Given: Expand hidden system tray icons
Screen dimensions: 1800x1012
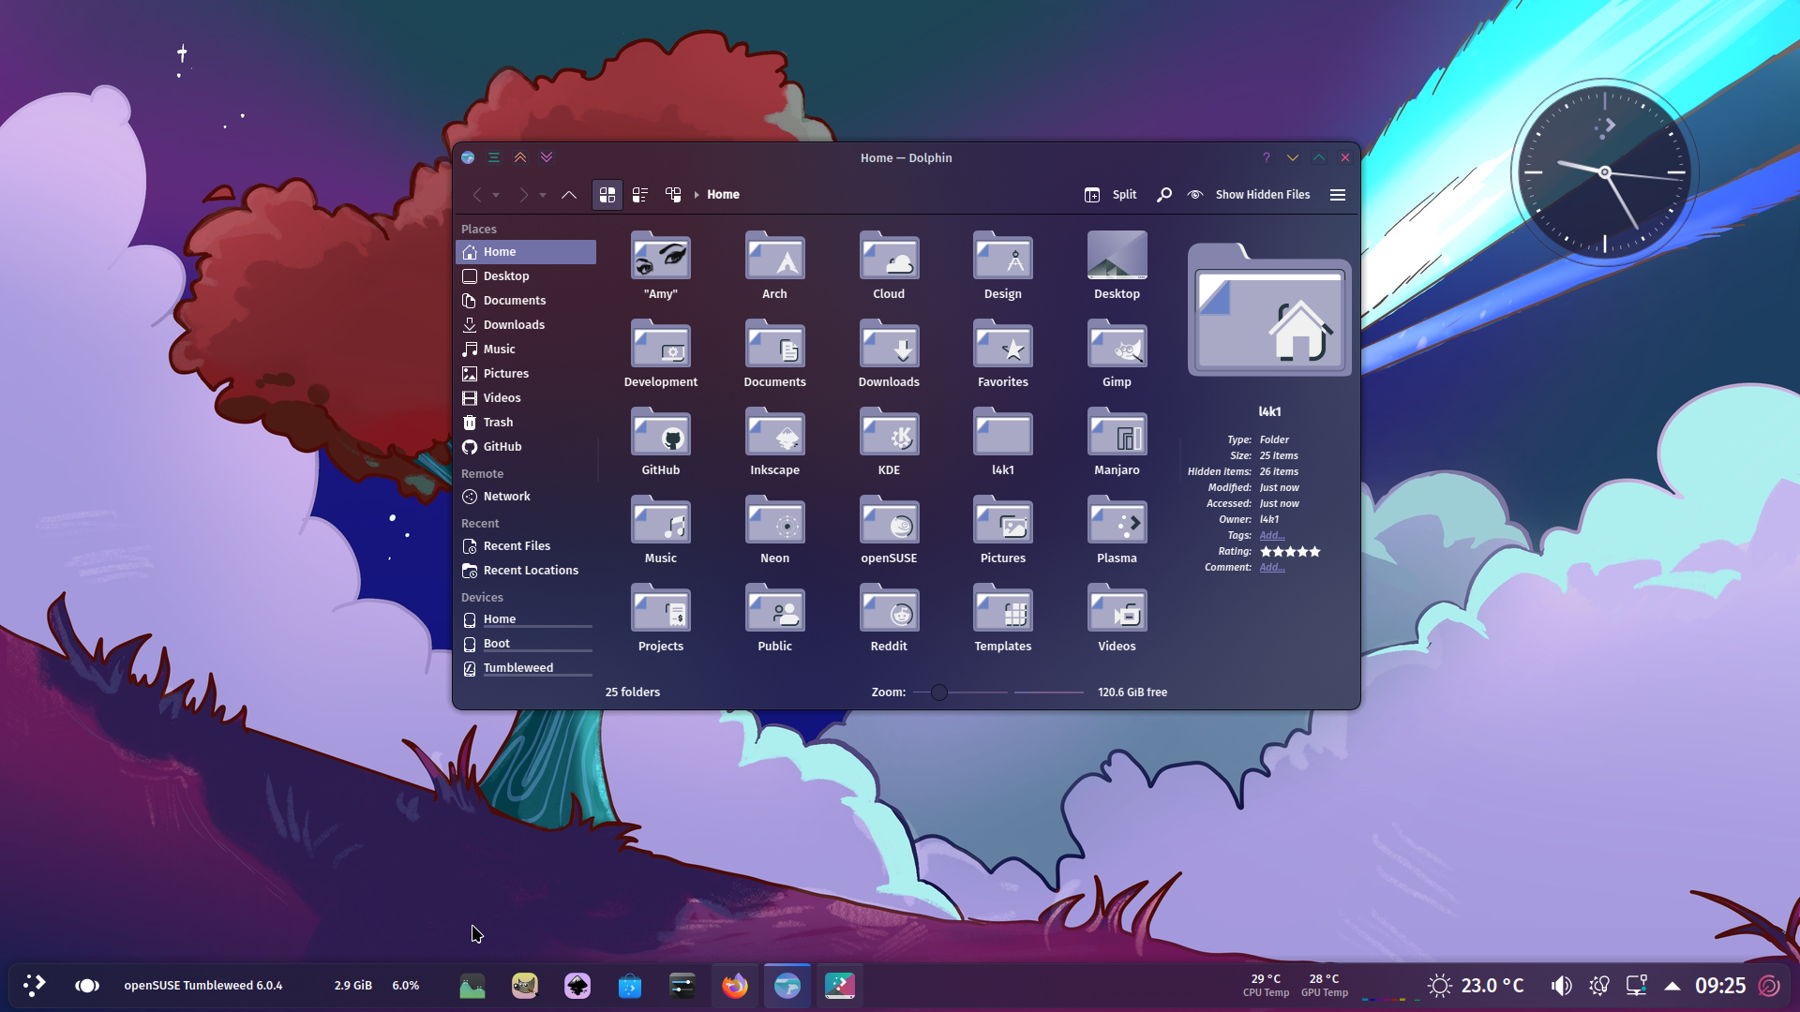Looking at the screenshot, I should pyautogui.click(x=1672, y=986).
